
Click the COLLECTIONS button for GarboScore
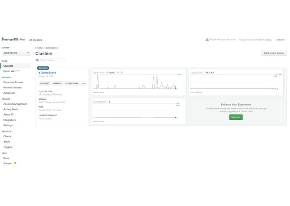click(x=72, y=83)
